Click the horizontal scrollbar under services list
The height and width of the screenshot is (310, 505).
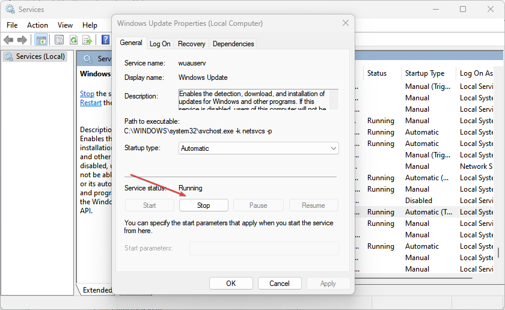click(x=415, y=277)
